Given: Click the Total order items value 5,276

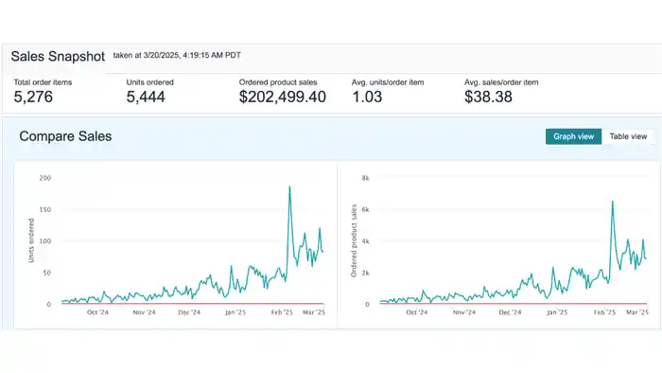Looking at the screenshot, I should (x=33, y=97).
